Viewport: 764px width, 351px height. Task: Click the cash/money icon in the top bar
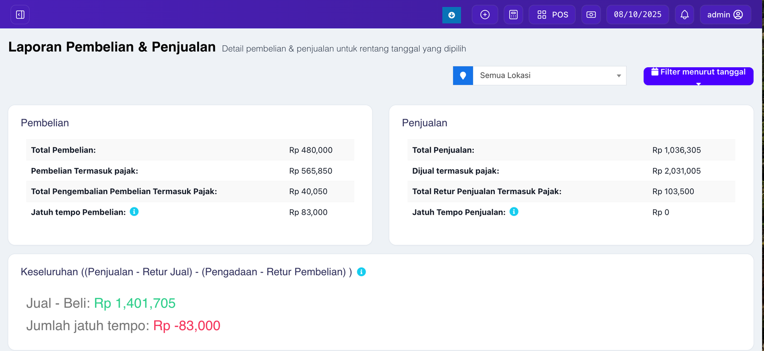(x=591, y=15)
